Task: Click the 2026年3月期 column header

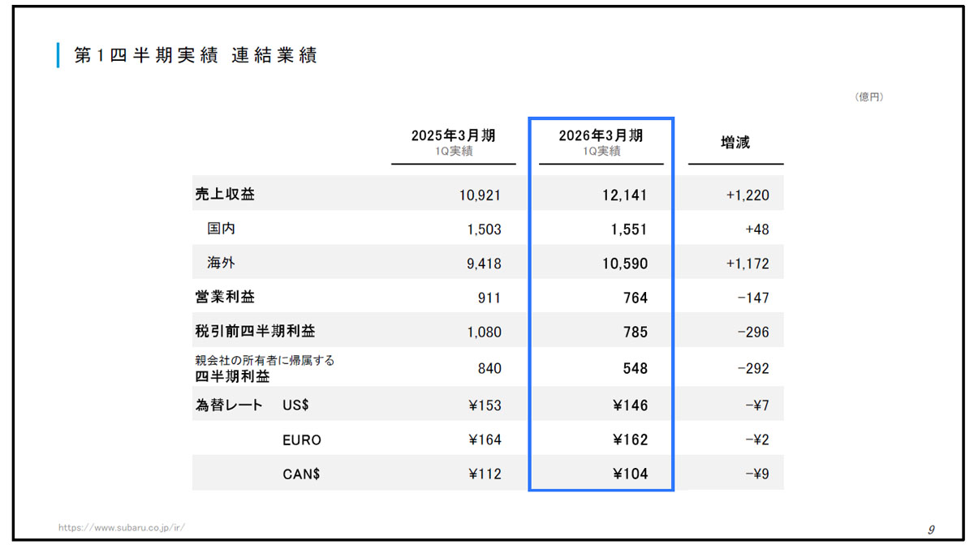Action: click(601, 135)
